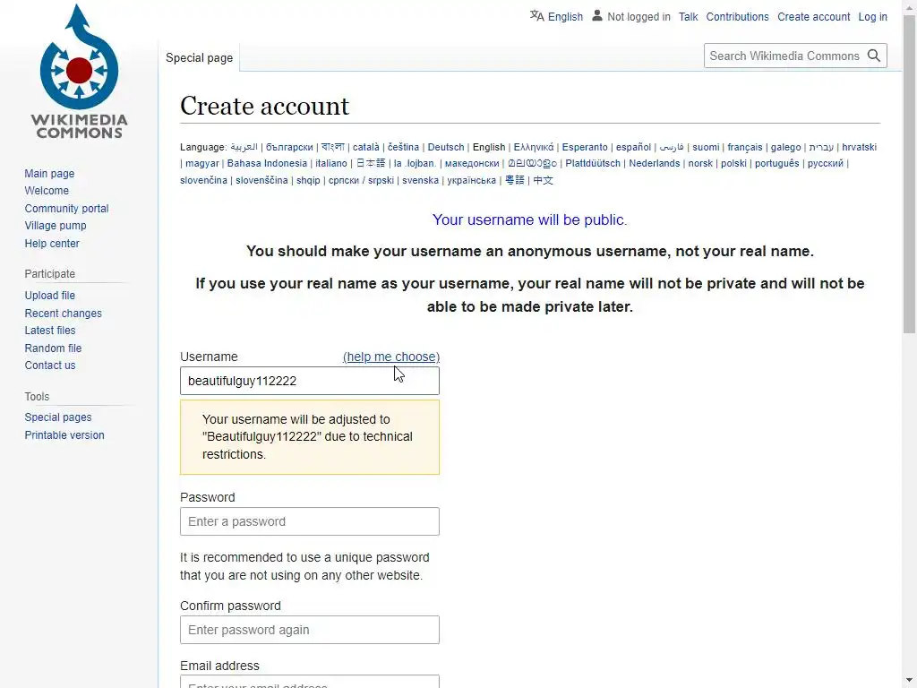Open Recent changes link

(x=64, y=313)
